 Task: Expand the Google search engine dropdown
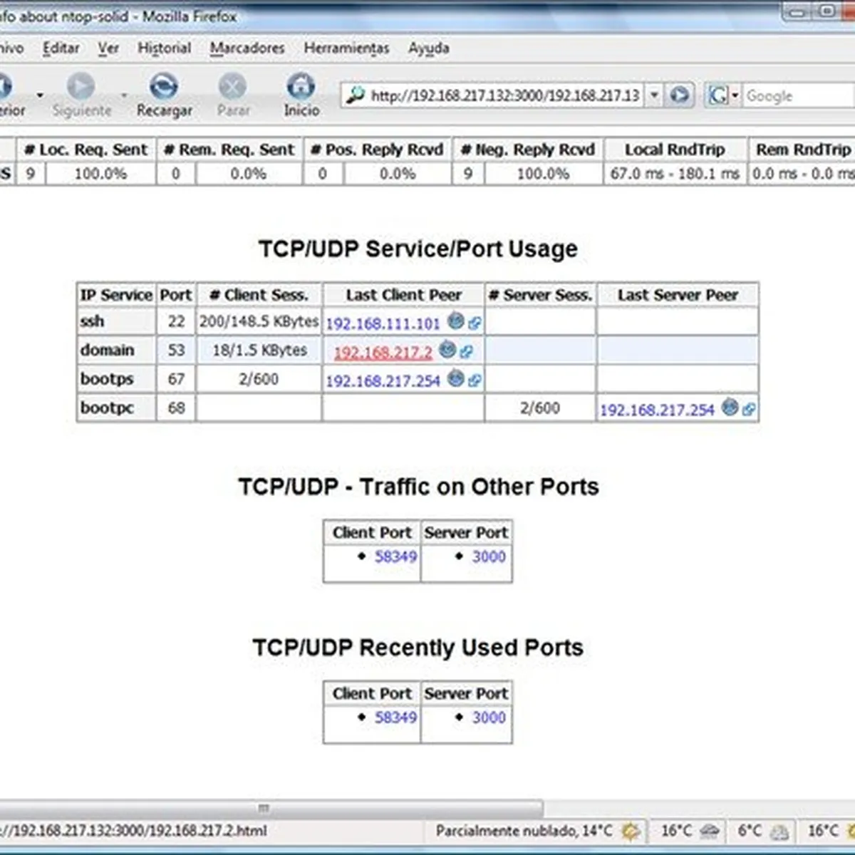[735, 95]
